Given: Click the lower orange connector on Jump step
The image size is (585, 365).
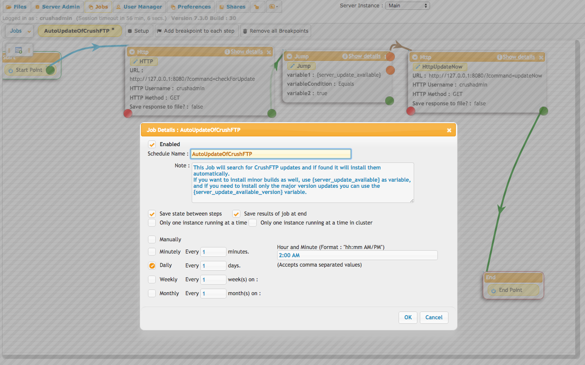Looking at the screenshot, I should click(390, 70).
